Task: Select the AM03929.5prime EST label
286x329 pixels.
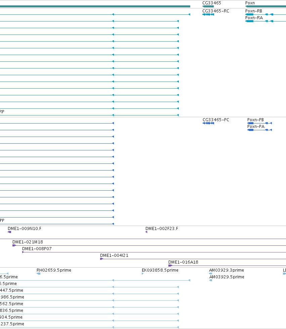Action: pyautogui.click(x=227, y=277)
